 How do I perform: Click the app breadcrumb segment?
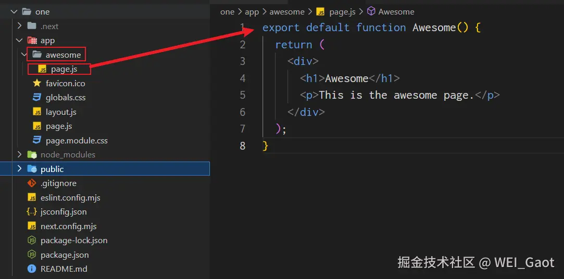252,11
